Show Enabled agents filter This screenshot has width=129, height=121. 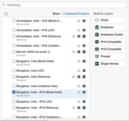pyautogui.click(x=84, y=14)
